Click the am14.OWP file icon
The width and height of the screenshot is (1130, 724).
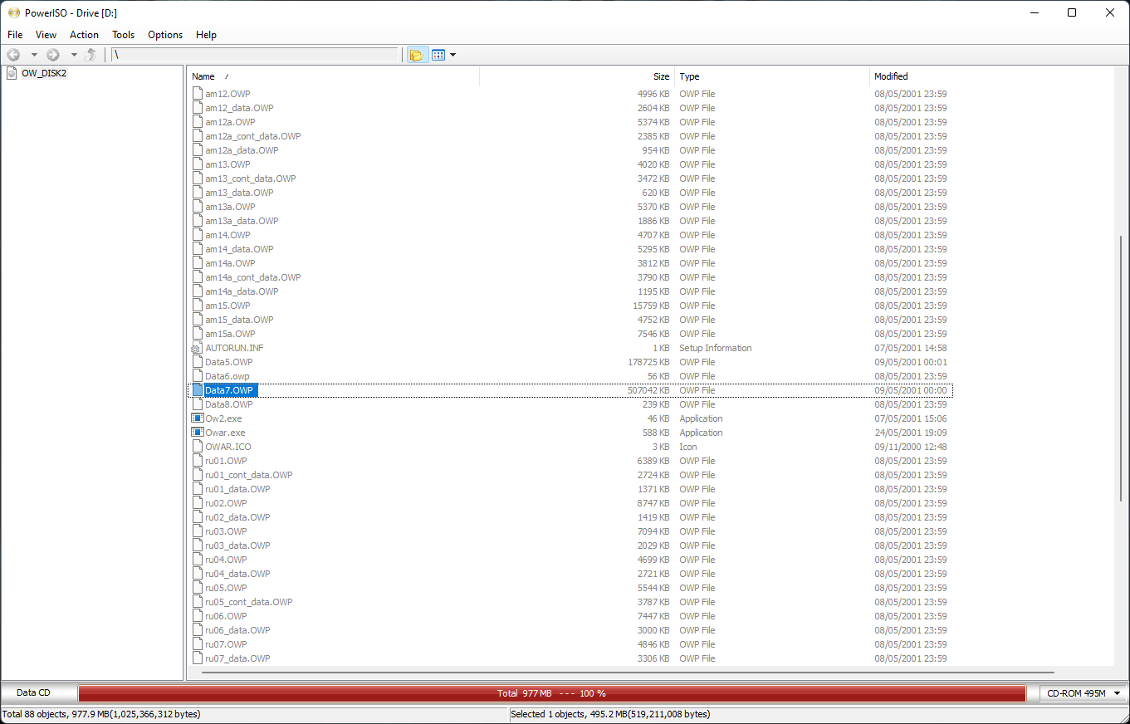[x=197, y=235]
